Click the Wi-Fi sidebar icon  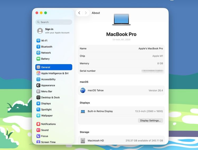click(38, 41)
